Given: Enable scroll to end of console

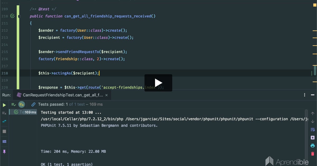Looking at the screenshot, I should click(313, 137).
